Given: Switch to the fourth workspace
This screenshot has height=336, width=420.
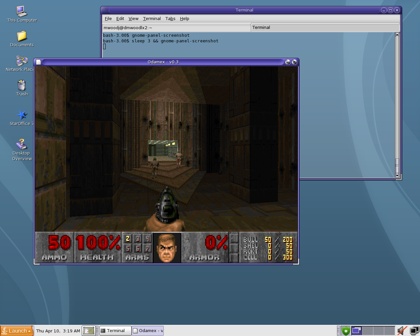Looking at the screenshot, I should (x=389, y=331).
